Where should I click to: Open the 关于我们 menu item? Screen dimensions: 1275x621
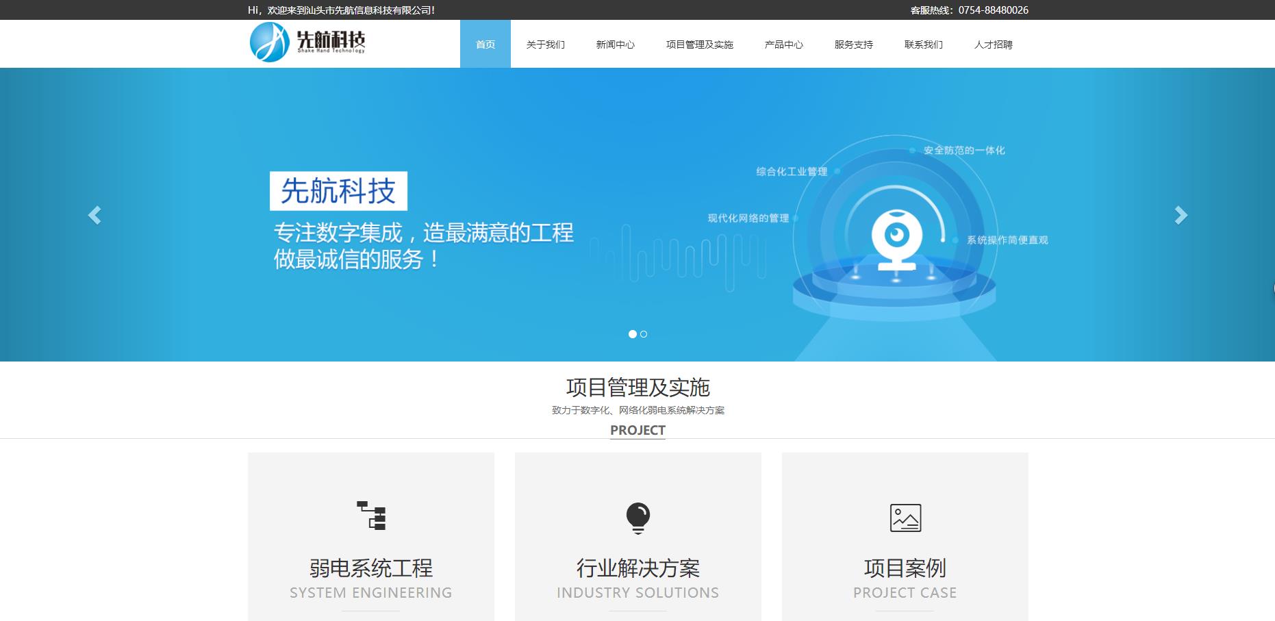point(545,45)
